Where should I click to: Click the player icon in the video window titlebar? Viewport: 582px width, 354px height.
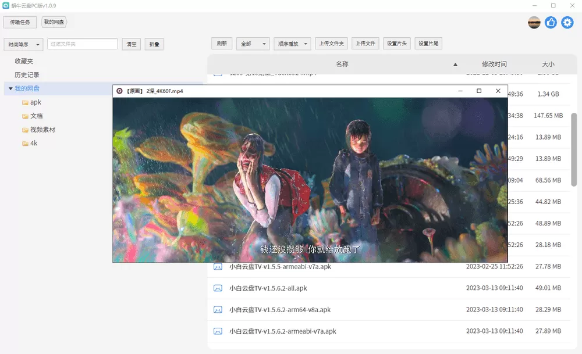(118, 91)
